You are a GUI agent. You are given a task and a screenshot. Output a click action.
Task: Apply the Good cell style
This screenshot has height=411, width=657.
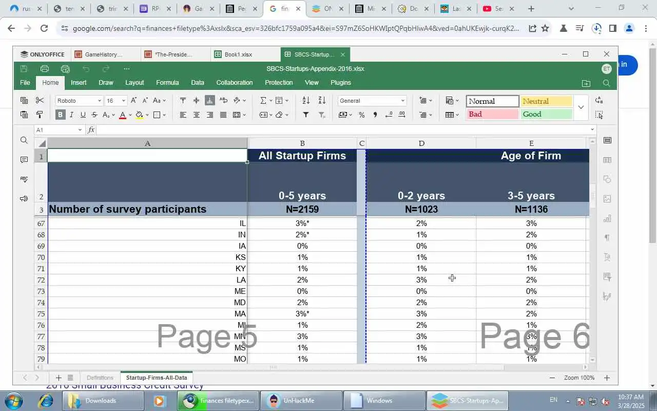click(546, 114)
